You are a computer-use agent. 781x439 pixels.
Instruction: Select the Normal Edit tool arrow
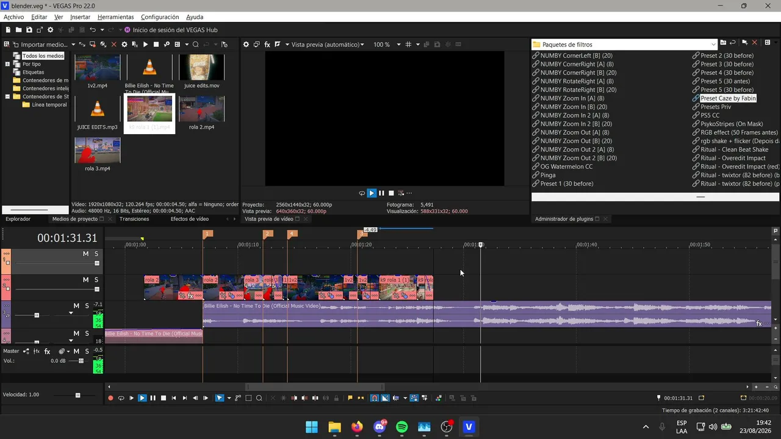tap(220, 398)
